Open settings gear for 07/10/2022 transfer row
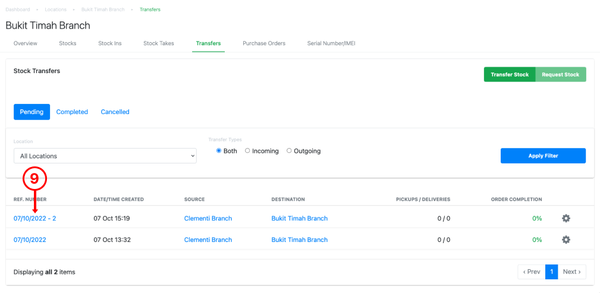This screenshot has height=293, width=600. click(566, 240)
